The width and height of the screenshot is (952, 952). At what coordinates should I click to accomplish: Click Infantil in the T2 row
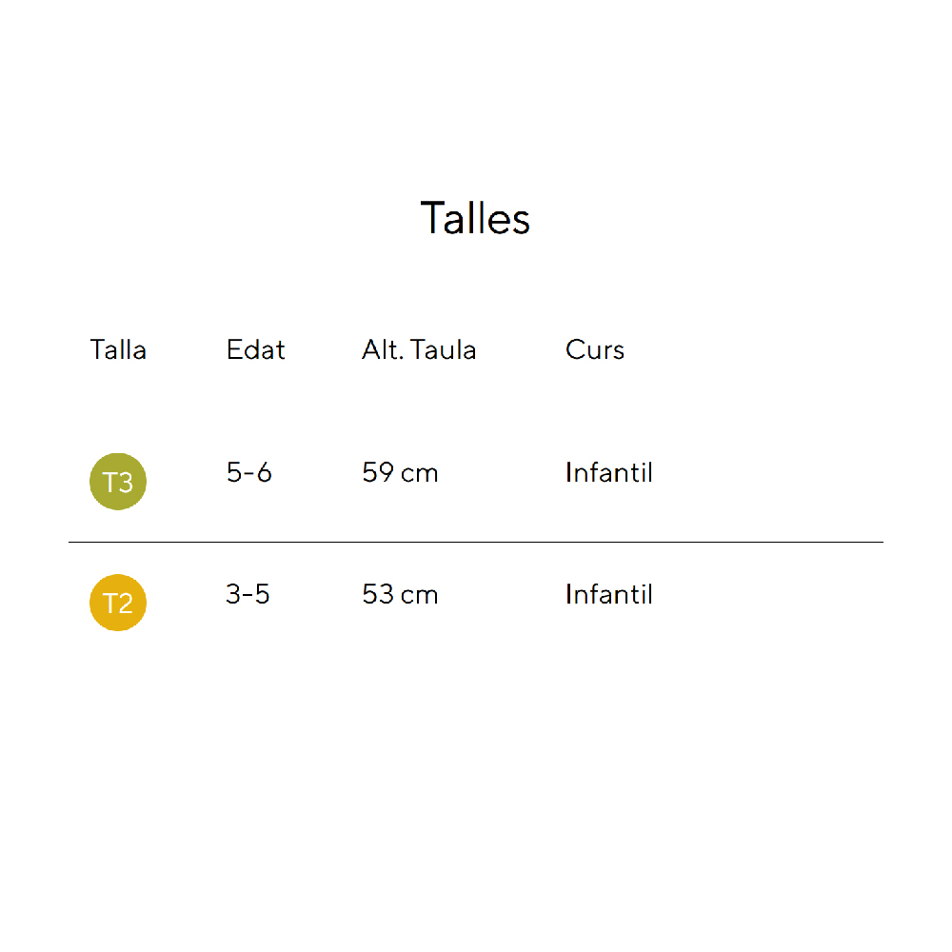click(609, 594)
